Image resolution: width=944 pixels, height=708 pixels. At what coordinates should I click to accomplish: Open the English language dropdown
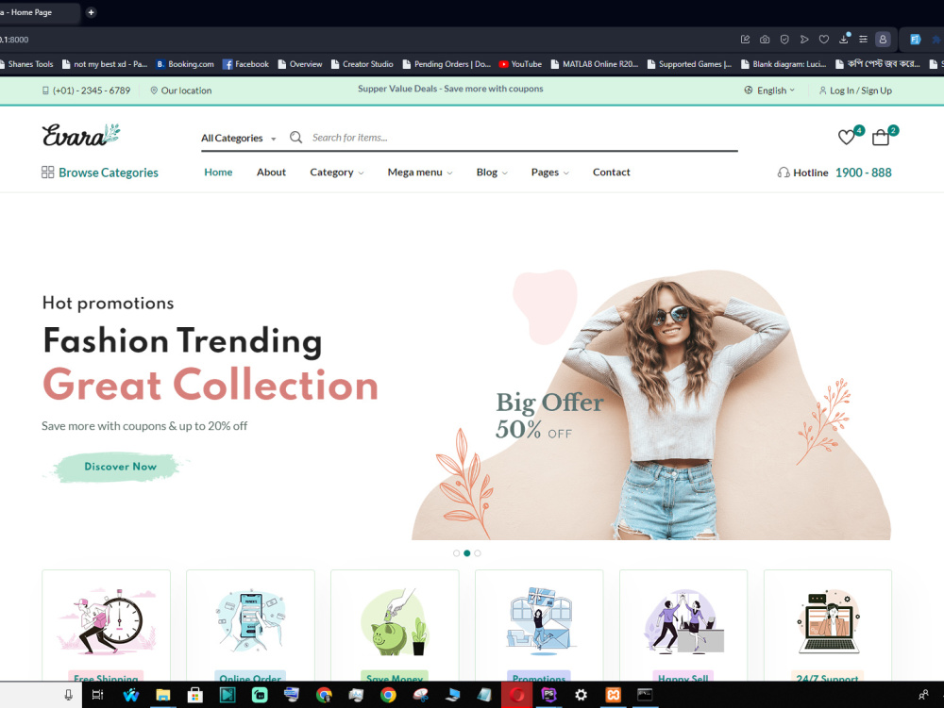[770, 91]
